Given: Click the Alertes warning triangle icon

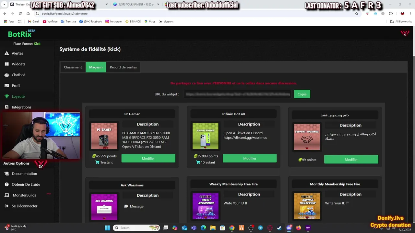Looking at the screenshot, I should point(6,53).
